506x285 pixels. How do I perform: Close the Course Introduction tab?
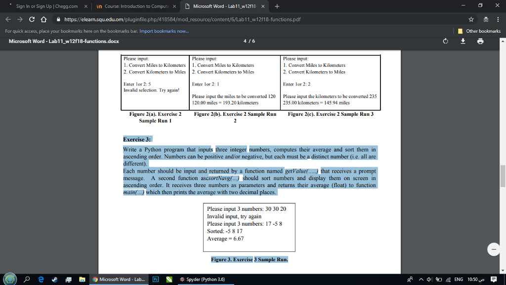174,6
